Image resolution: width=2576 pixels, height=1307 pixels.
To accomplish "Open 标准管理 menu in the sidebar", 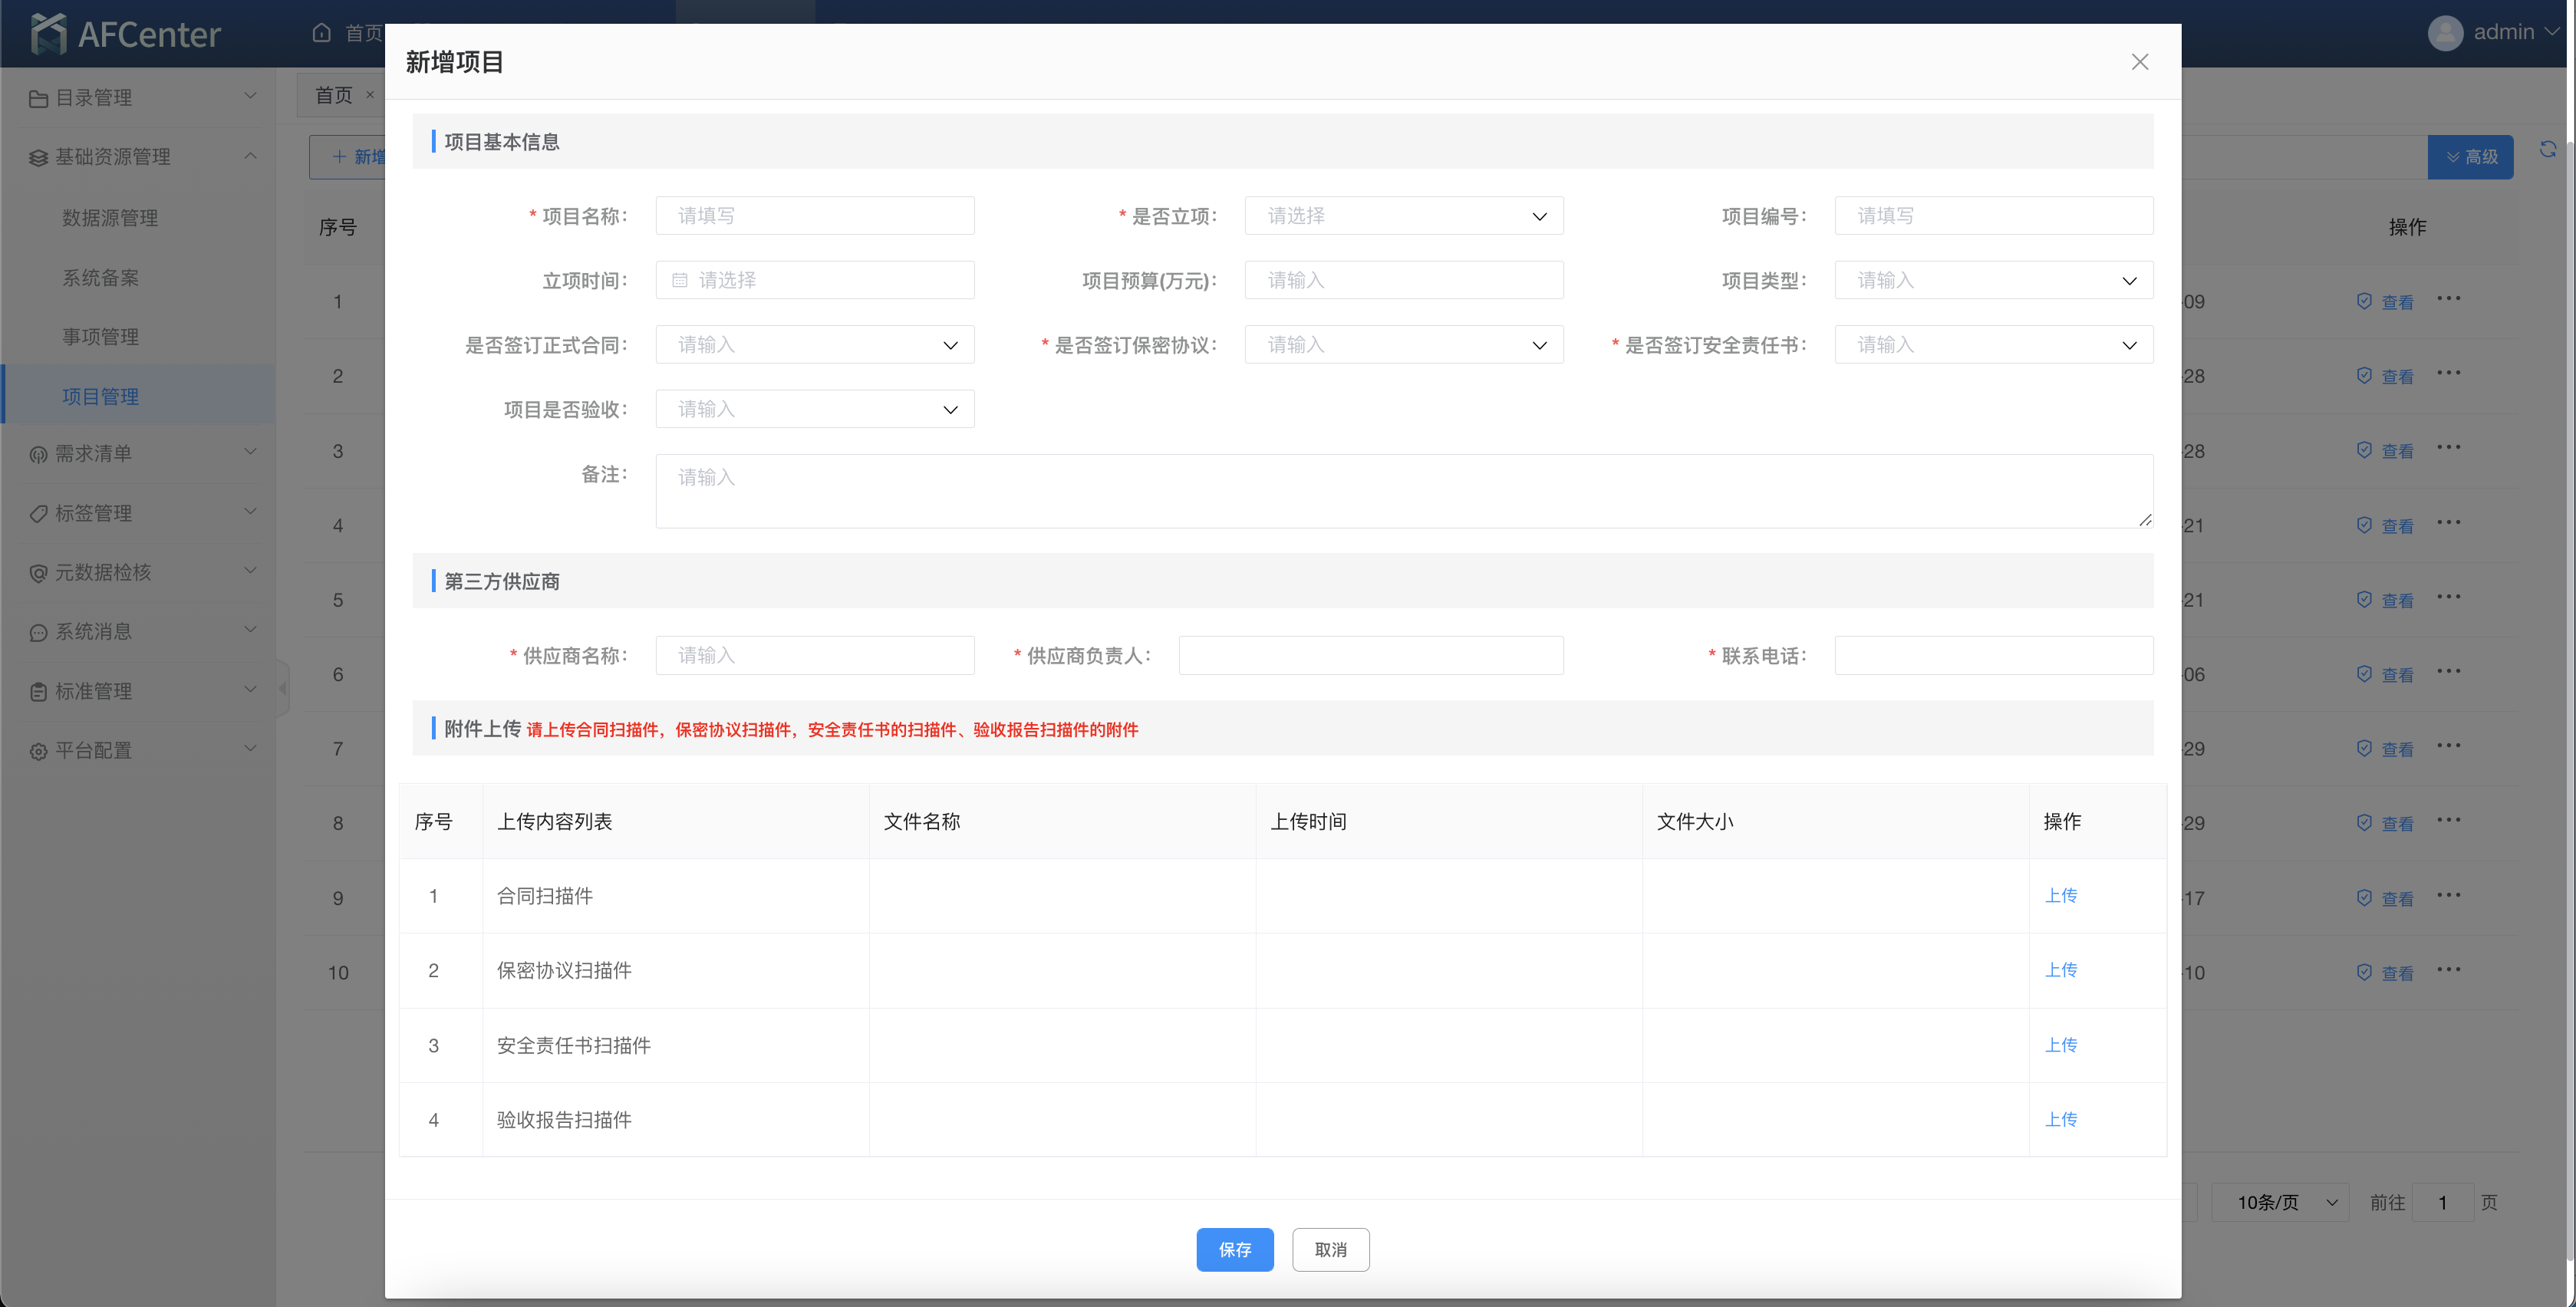I will pos(138,691).
